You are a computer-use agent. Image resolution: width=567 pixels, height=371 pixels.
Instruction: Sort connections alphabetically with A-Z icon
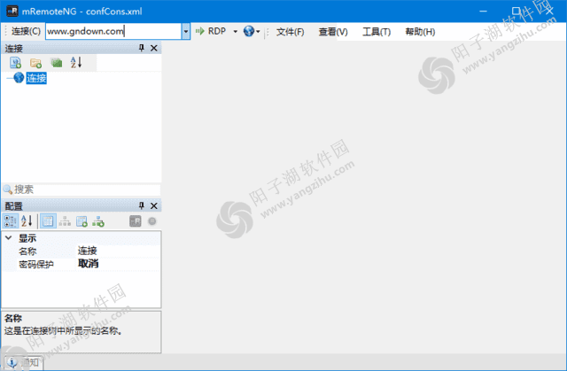click(76, 63)
